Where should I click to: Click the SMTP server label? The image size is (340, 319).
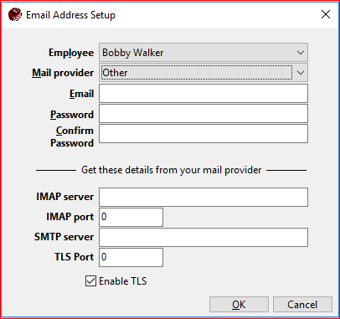(x=64, y=237)
